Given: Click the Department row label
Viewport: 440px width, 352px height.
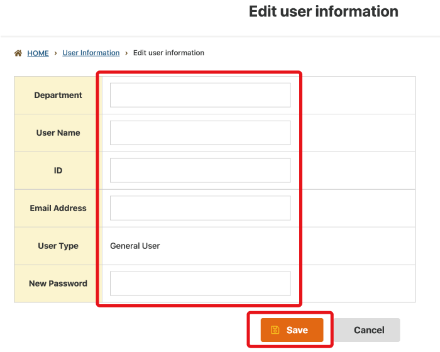Looking at the screenshot, I should tap(58, 95).
